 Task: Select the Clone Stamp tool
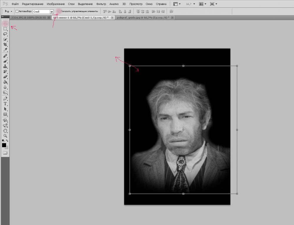(5, 66)
